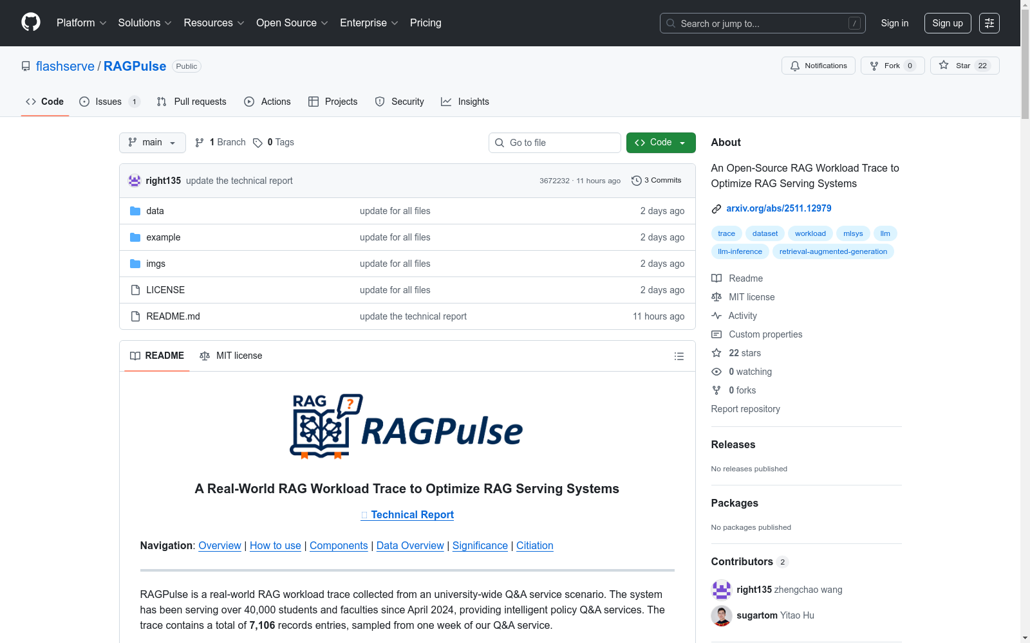Select the MIT license tab in README panel
Viewport: 1030px width, 643px height.
[231, 356]
